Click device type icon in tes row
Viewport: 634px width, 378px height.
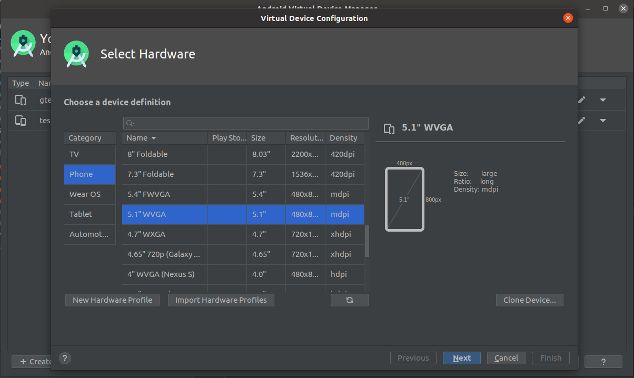[21, 120]
